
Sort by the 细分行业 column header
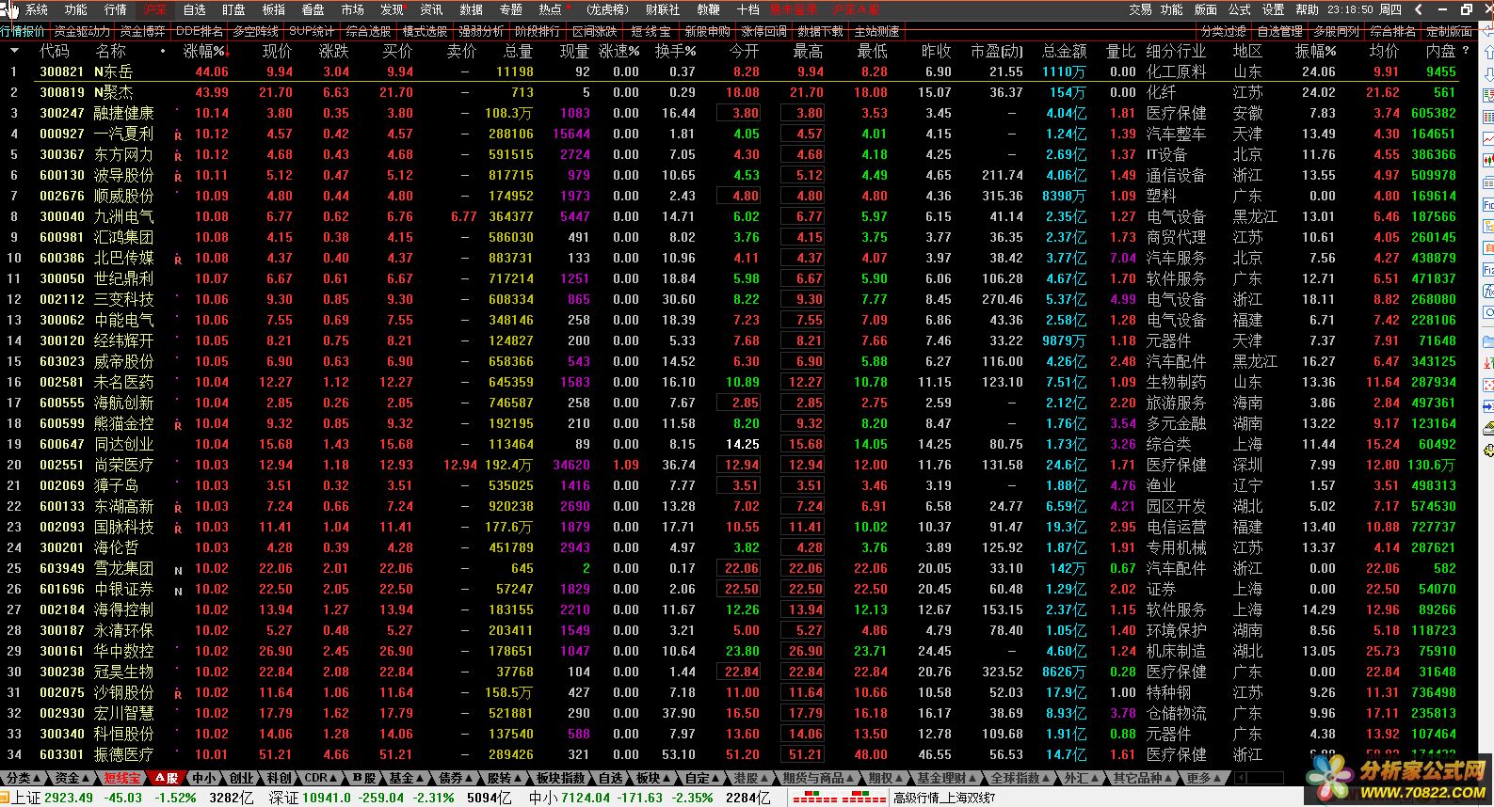pyautogui.click(x=1176, y=51)
